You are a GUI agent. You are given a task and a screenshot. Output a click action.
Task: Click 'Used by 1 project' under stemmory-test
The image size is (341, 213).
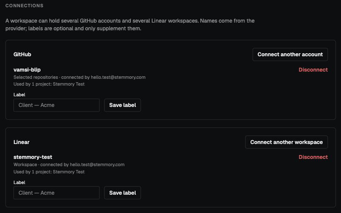[x=49, y=172]
